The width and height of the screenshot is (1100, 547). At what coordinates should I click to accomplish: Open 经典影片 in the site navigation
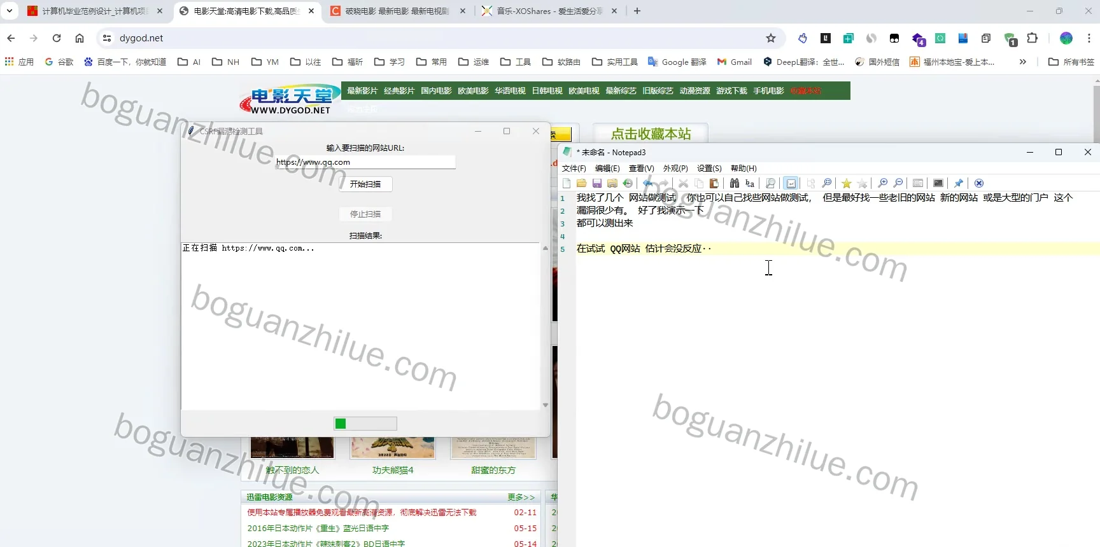click(399, 91)
